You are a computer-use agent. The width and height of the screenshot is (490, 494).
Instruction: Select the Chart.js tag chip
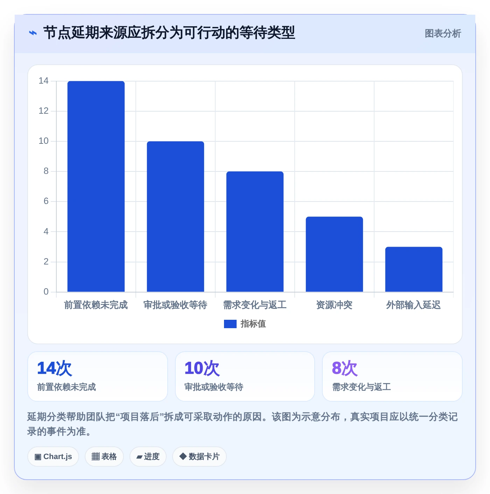coord(53,457)
